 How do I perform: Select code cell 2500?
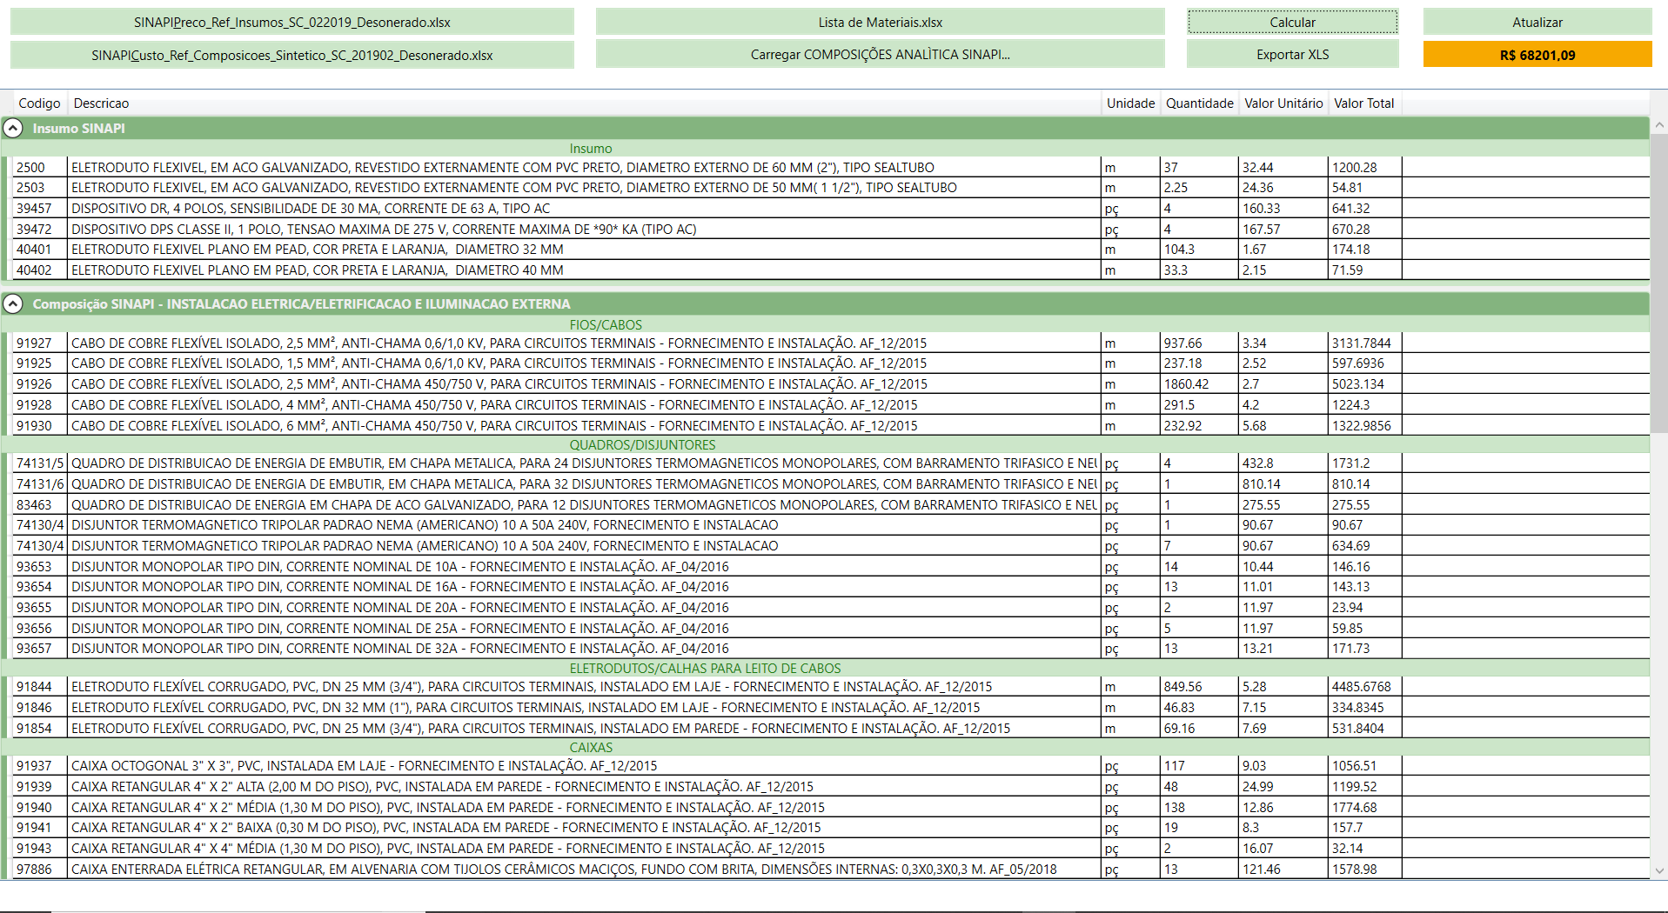(40, 168)
